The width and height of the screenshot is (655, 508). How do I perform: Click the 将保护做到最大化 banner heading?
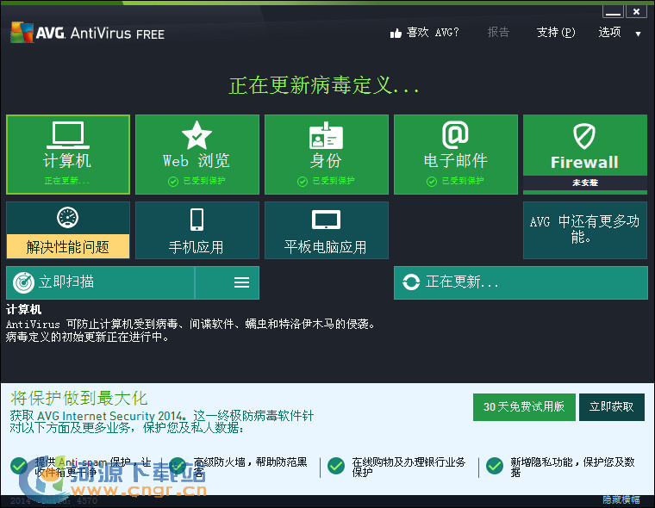coord(79,398)
